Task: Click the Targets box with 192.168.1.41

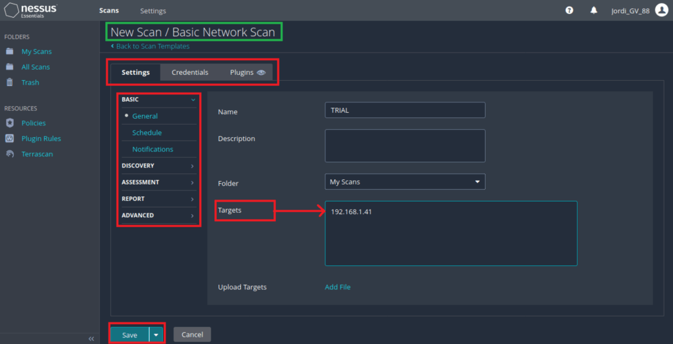Action: 451,233
